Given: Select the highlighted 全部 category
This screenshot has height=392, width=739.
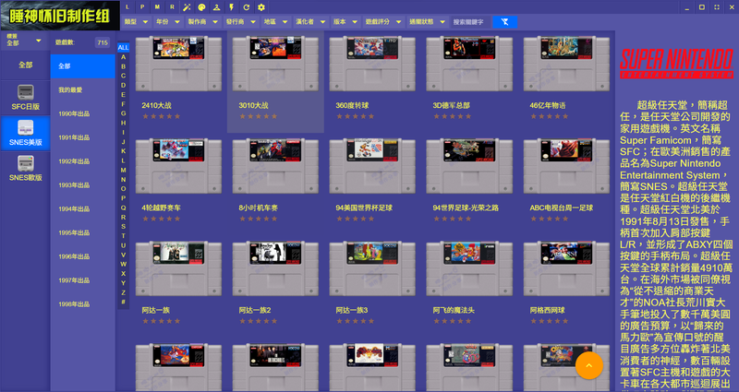Looking at the screenshot, I should point(83,65).
